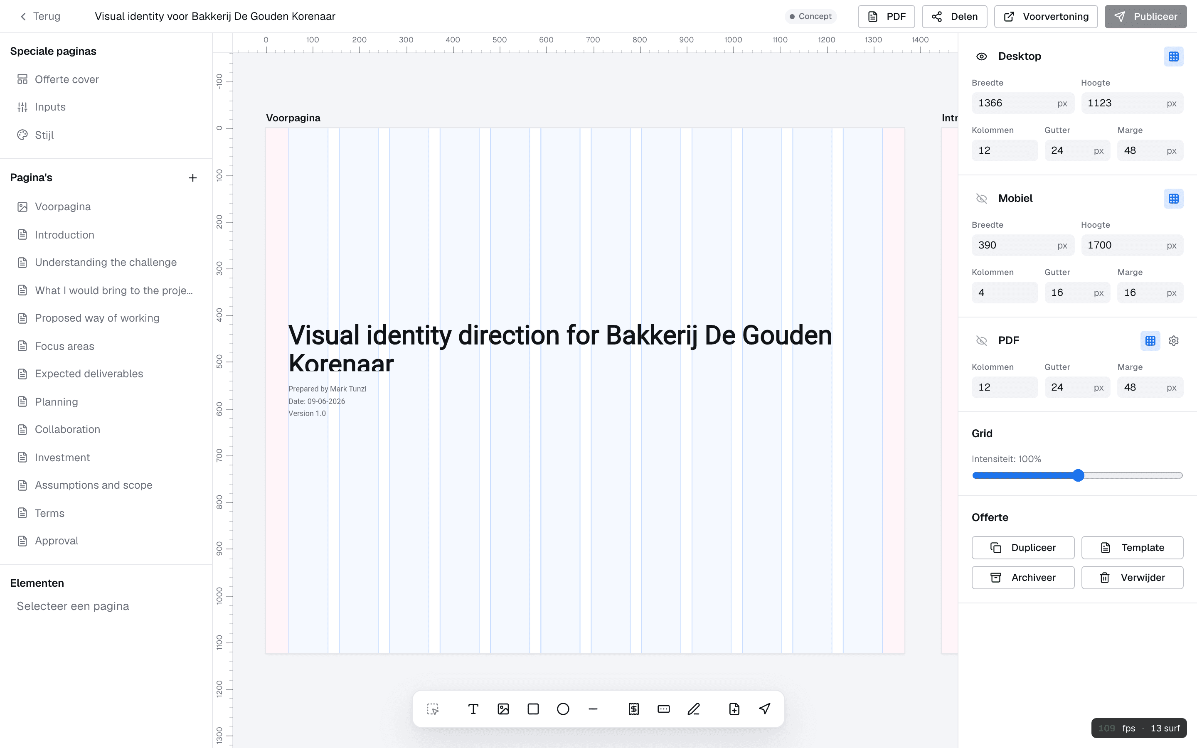Select the Rectangle shape tool
Screen dimensions: 1197x748
pos(533,709)
